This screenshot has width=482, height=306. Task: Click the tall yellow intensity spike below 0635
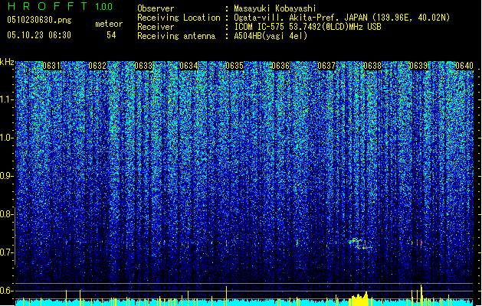[227, 296]
